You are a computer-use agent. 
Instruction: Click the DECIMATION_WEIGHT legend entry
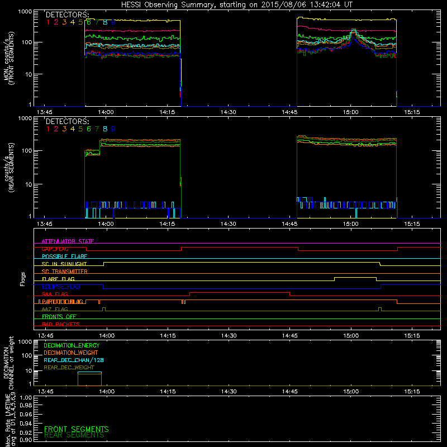click(x=71, y=353)
